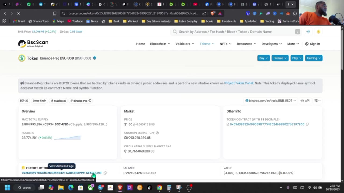Click the holders trend sparkline chart
The height and width of the screenshot is (193, 344).
[67, 138]
